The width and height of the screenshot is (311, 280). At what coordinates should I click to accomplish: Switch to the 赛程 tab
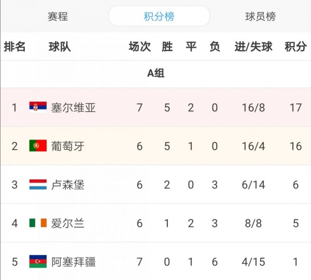(58, 17)
